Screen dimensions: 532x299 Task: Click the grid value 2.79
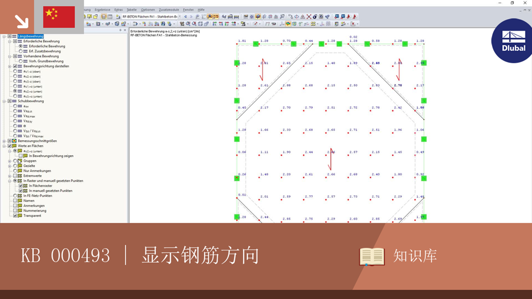pyautogui.click(x=309, y=108)
